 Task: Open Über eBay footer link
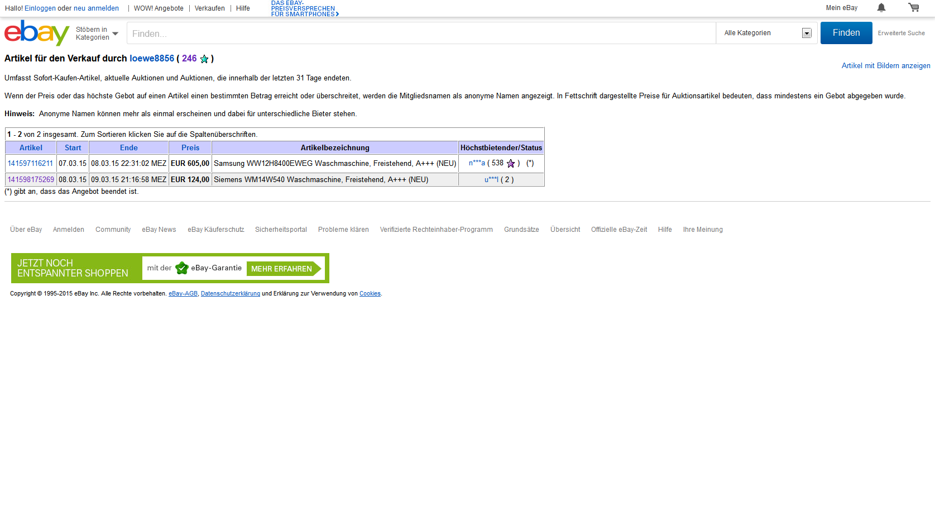point(26,230)
